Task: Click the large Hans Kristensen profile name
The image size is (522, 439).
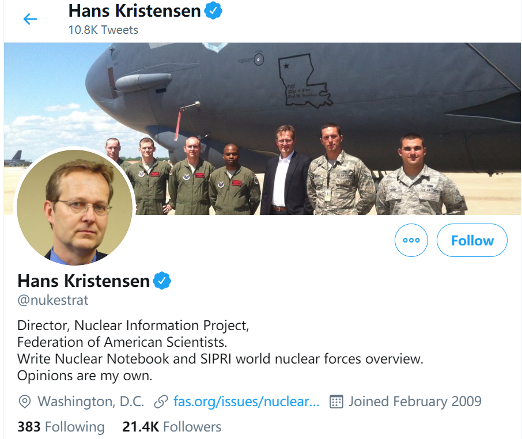Action: coord(84,281)
